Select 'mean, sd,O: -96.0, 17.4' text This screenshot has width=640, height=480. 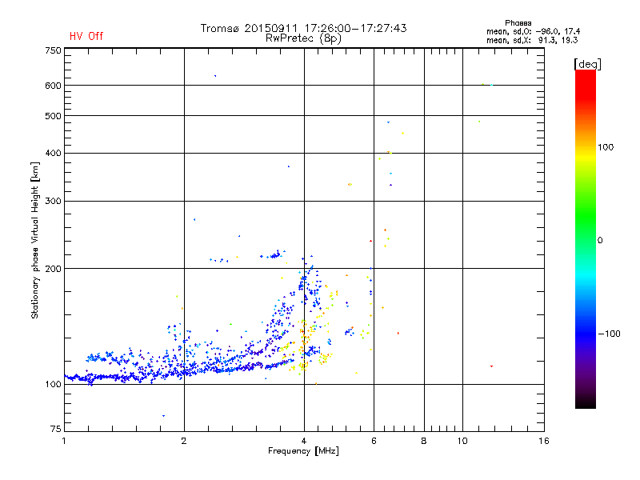(x=533, y=31)
